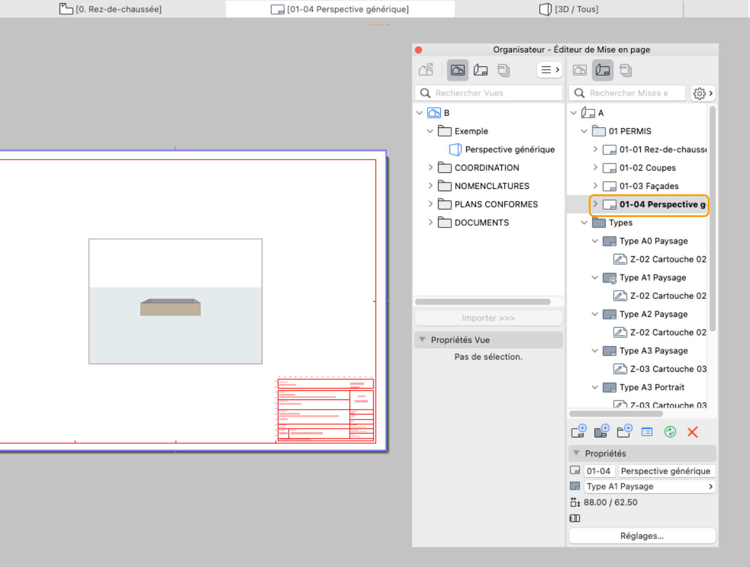Collapse the A layout book root
Viewport: 750px width, 567px height.
[x=574, y=113]
